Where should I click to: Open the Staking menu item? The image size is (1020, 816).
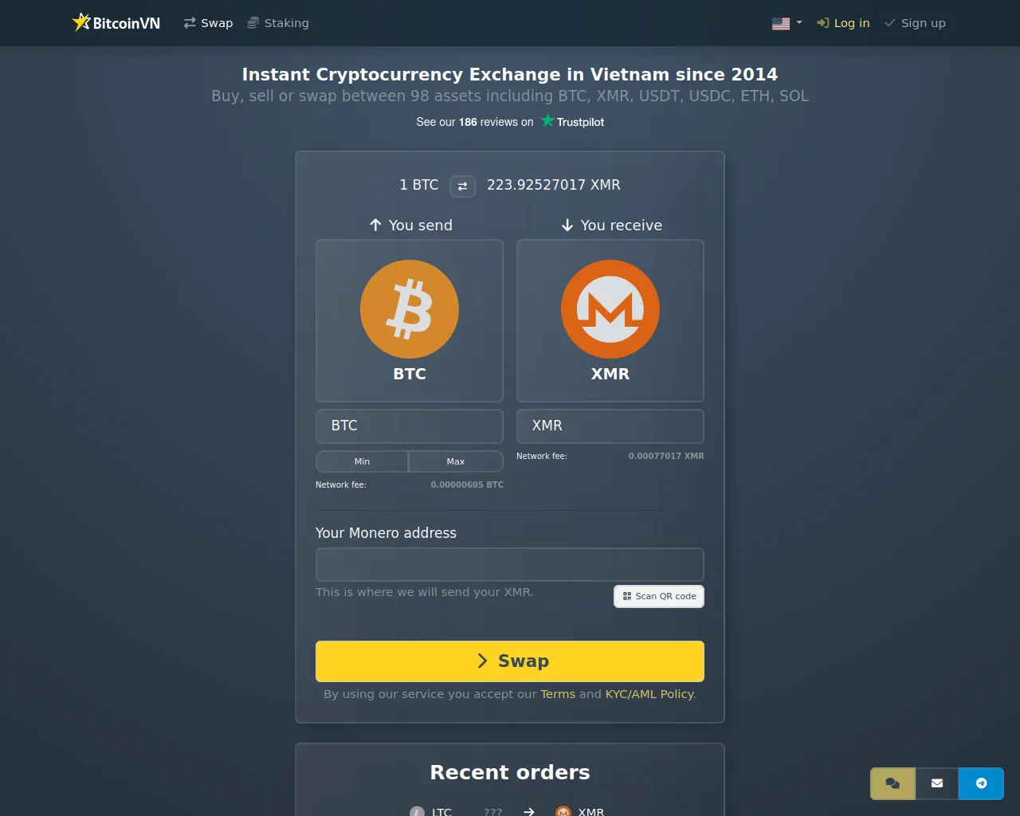pyautogui.click(x=277, y=23)
